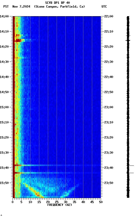The image size is (139, 218).
Task: Click the '15:50' PST time label
Action: tap(4, 183)
